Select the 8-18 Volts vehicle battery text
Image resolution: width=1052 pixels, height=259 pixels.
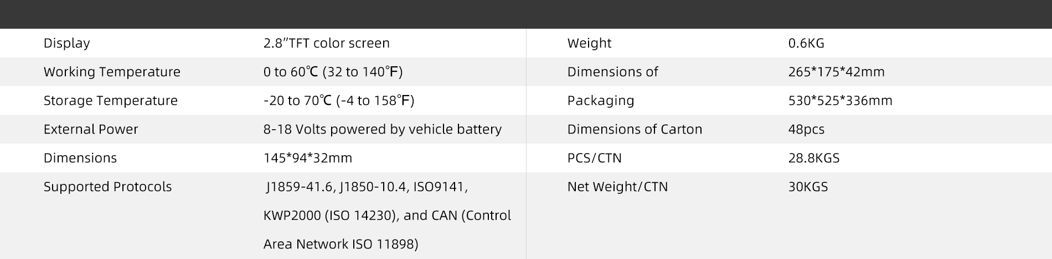click(x=382, y=129)
